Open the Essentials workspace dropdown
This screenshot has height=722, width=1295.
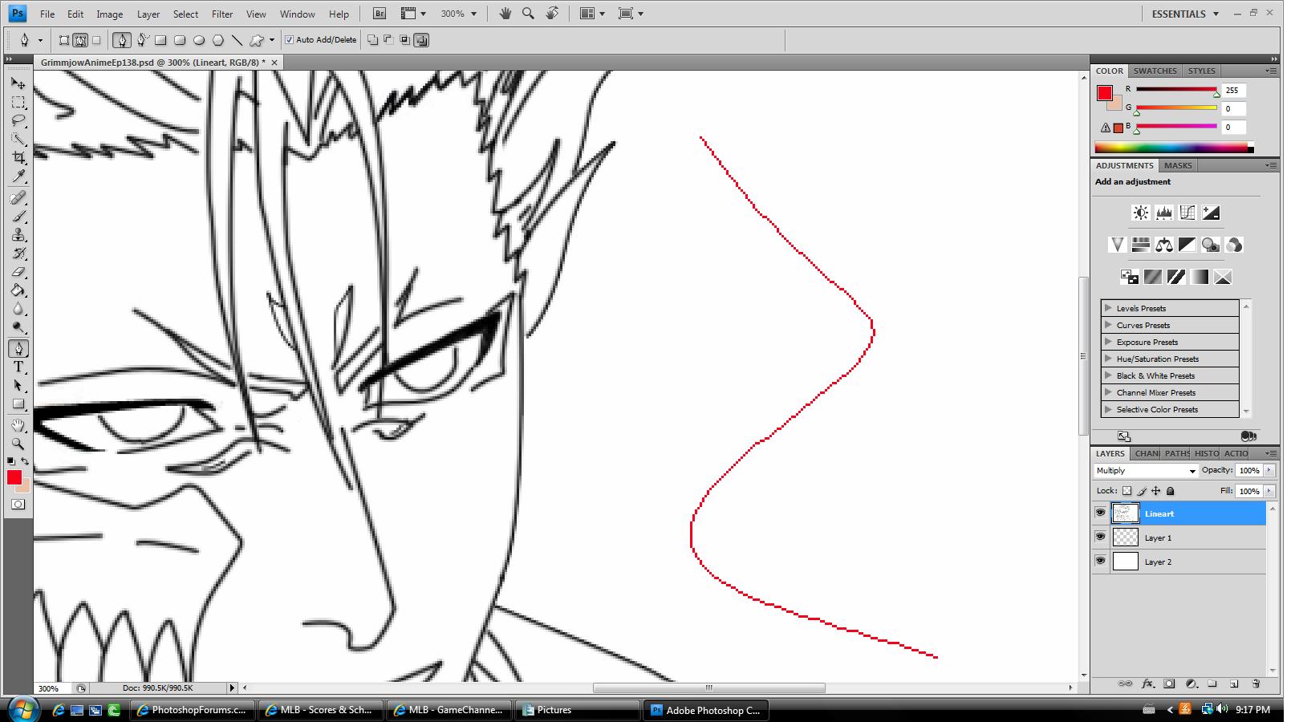(1184, 14)
